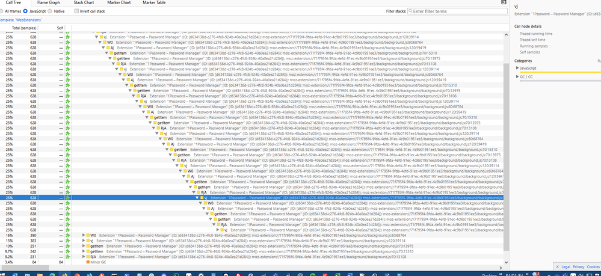
Task: Switch to the Flame Graph tab
Action: point(48,3)
